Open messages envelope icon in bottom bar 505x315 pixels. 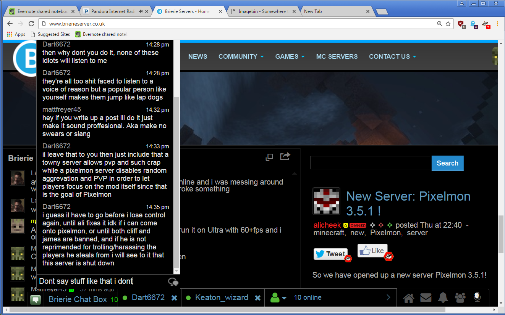[x=426, y=297]
